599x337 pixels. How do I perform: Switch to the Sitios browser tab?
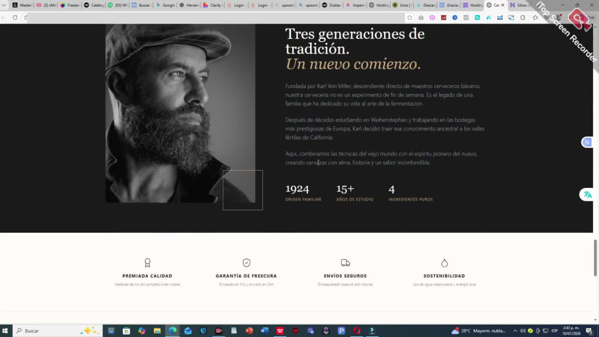tap(519, 5)
